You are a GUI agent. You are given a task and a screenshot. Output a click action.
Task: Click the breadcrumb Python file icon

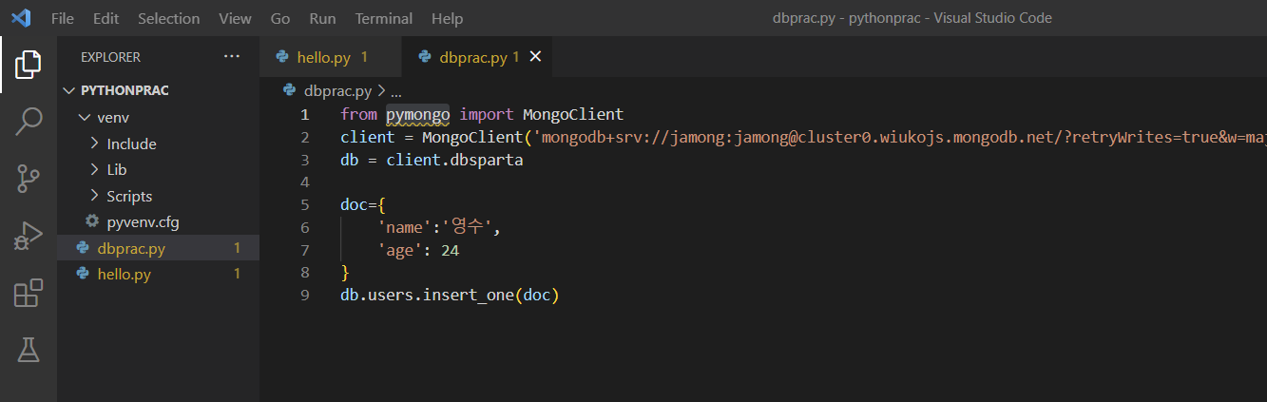click(x=290, y=91)
